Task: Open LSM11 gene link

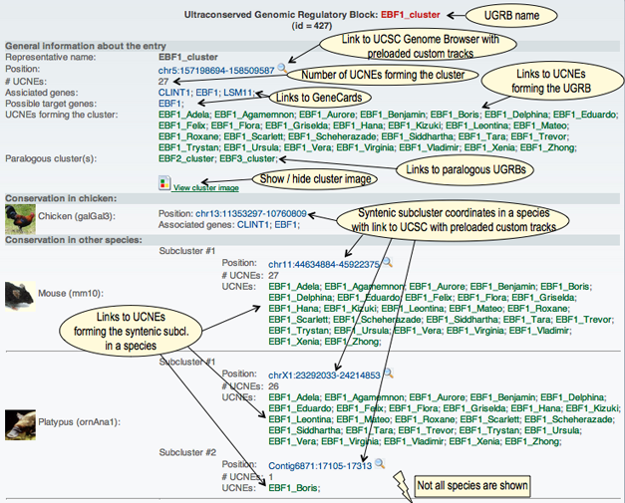Action: (x=238, y=93)
